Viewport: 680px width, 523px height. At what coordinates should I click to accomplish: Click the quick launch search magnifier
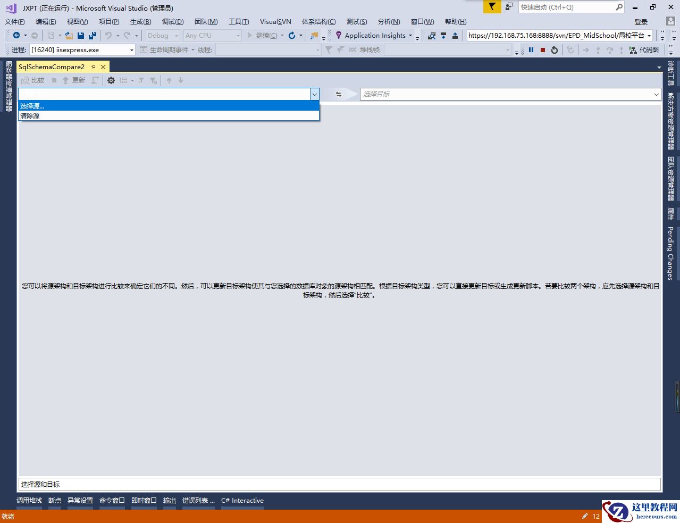[619, 7]
